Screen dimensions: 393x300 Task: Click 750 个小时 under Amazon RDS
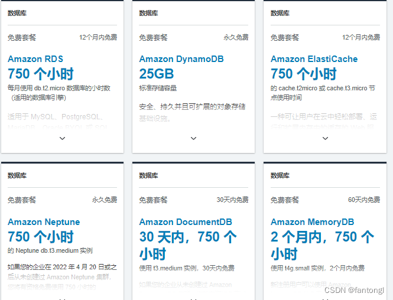[x=41, y=74]
